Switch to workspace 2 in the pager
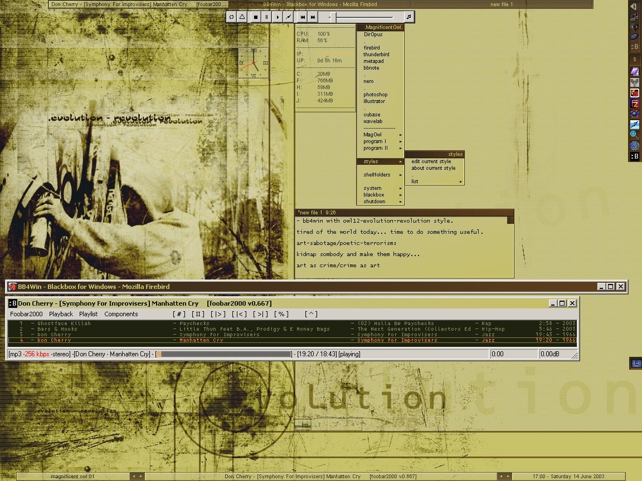This screenshot has width=642, height=481. click(x=319, y=425)
